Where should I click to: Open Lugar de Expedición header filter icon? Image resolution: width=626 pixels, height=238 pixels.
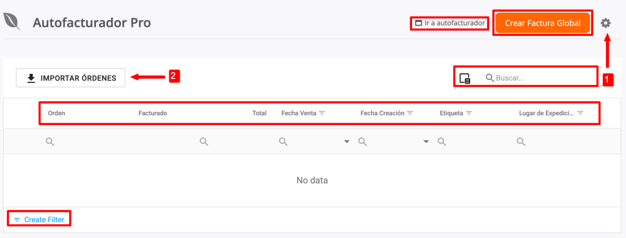tap(580, 114)
